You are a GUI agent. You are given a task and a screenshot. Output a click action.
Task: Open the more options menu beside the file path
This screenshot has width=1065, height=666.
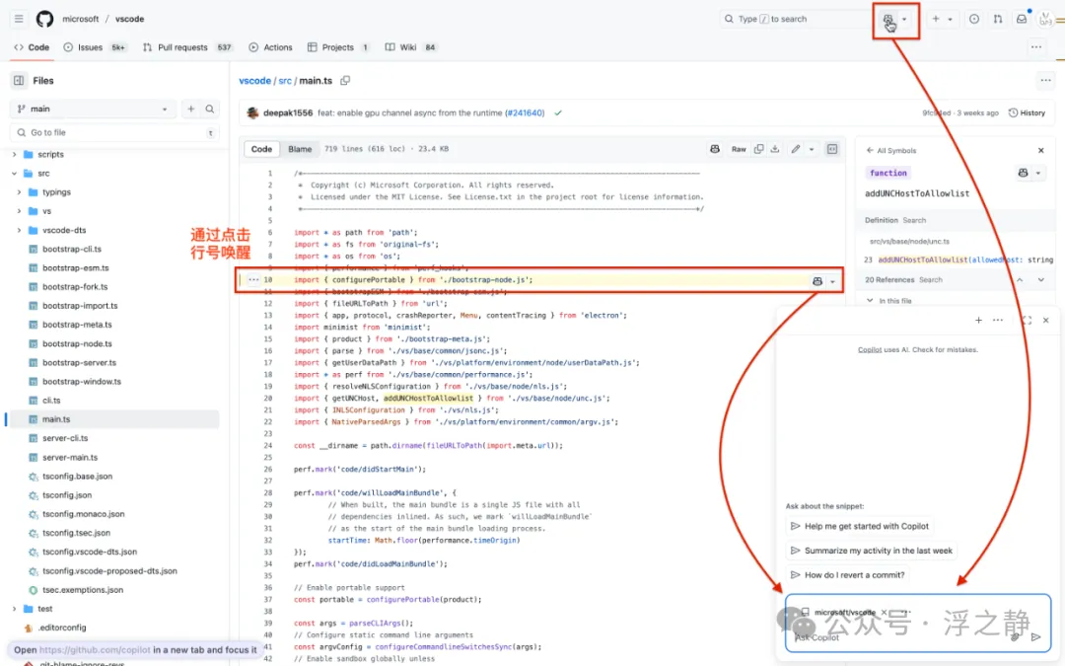1045,81
